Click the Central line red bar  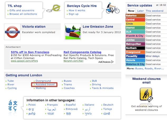[x=135, y=20]
